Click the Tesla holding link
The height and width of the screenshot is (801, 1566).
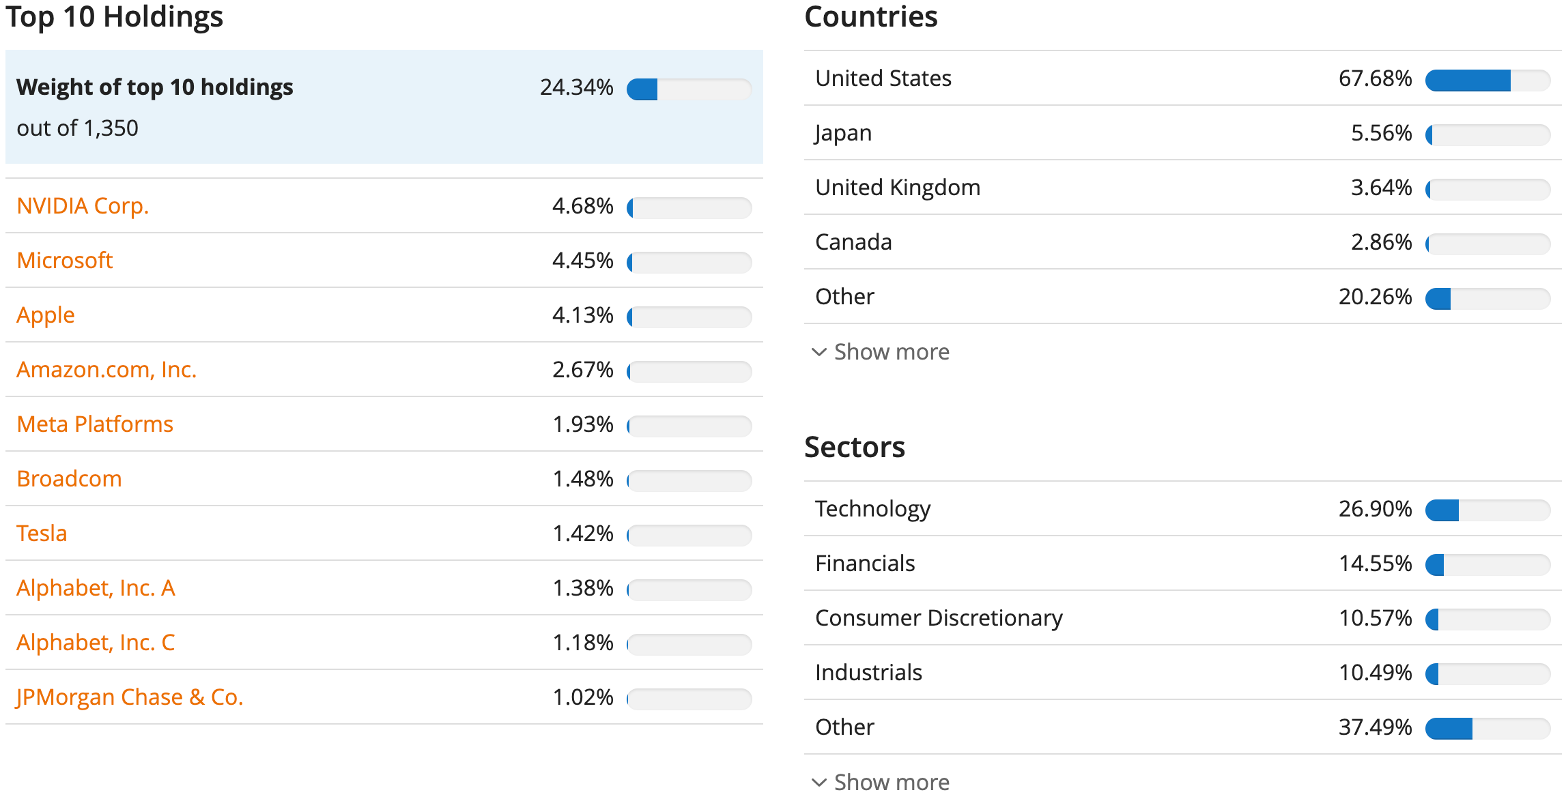tap(42, 534)
